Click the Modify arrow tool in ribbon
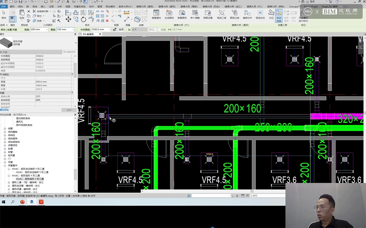Image resolution: width=366 pixels, height=228 pixels. (x=4, y=13)
